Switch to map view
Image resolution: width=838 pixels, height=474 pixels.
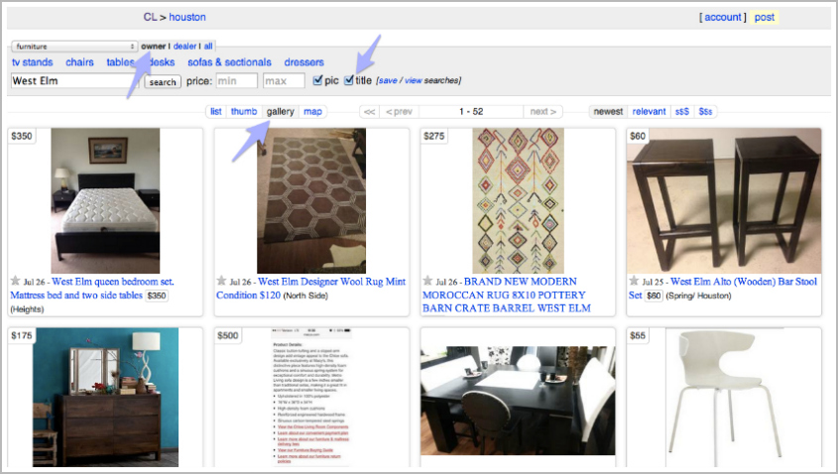[x=312, y=111]
